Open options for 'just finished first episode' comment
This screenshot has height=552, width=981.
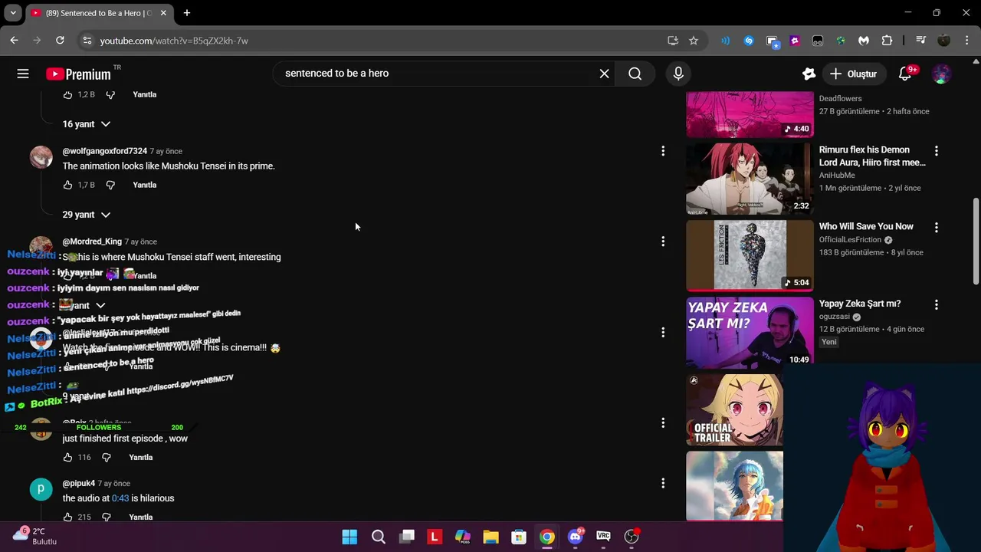click(x=663, y=422)
